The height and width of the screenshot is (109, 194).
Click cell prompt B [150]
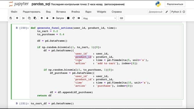tap(22, 28)
